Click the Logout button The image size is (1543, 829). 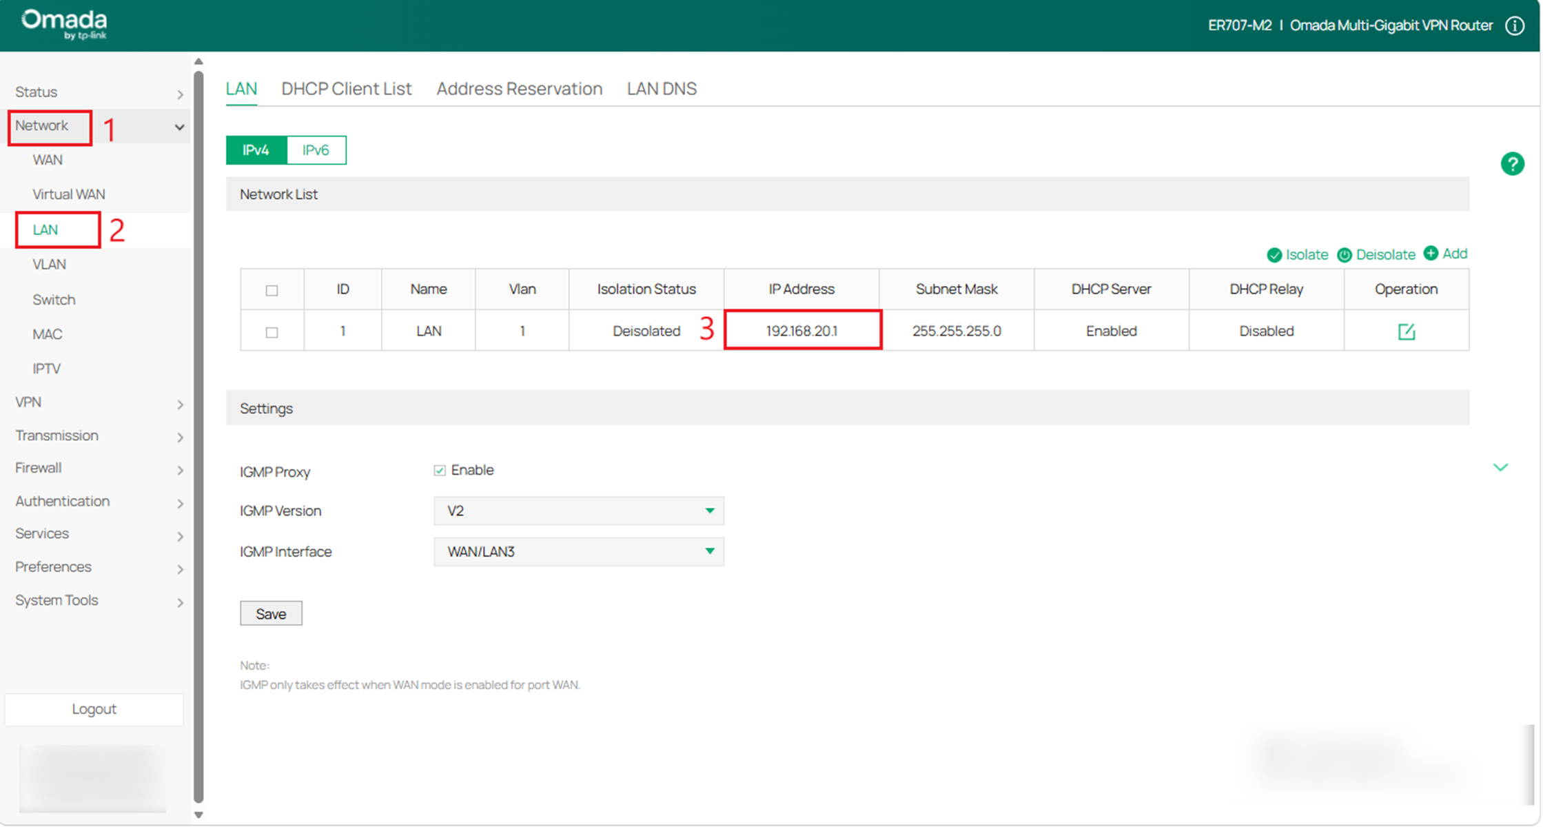coord(94,709)
